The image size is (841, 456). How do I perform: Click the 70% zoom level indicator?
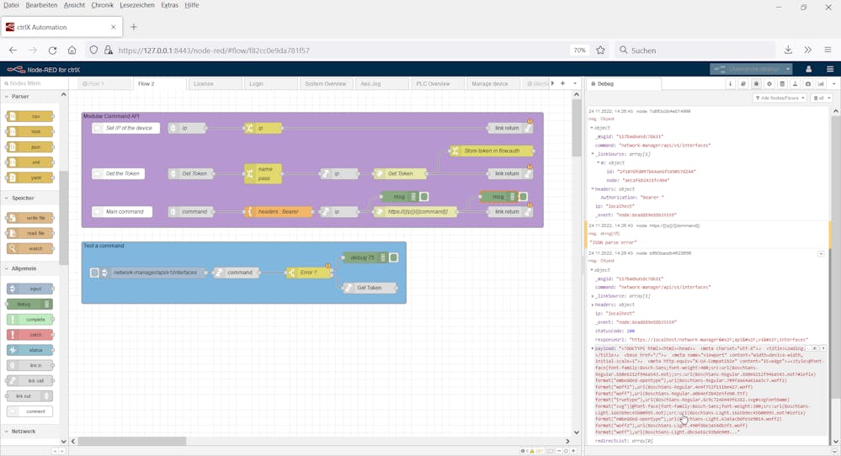[x=579, y=50]
